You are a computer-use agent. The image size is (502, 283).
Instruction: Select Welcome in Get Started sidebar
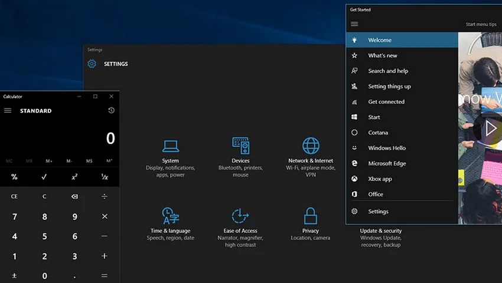pyautogui.click(x=402, y=40)
